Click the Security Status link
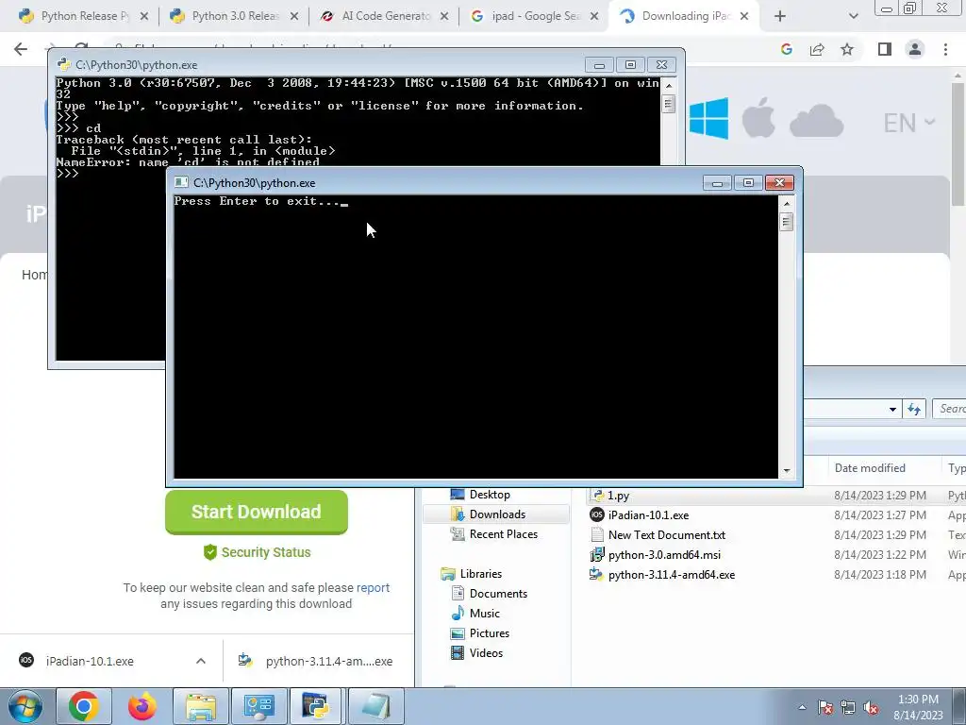The width and height of the screenshot is (966, 725). click(x=257, y=552)
